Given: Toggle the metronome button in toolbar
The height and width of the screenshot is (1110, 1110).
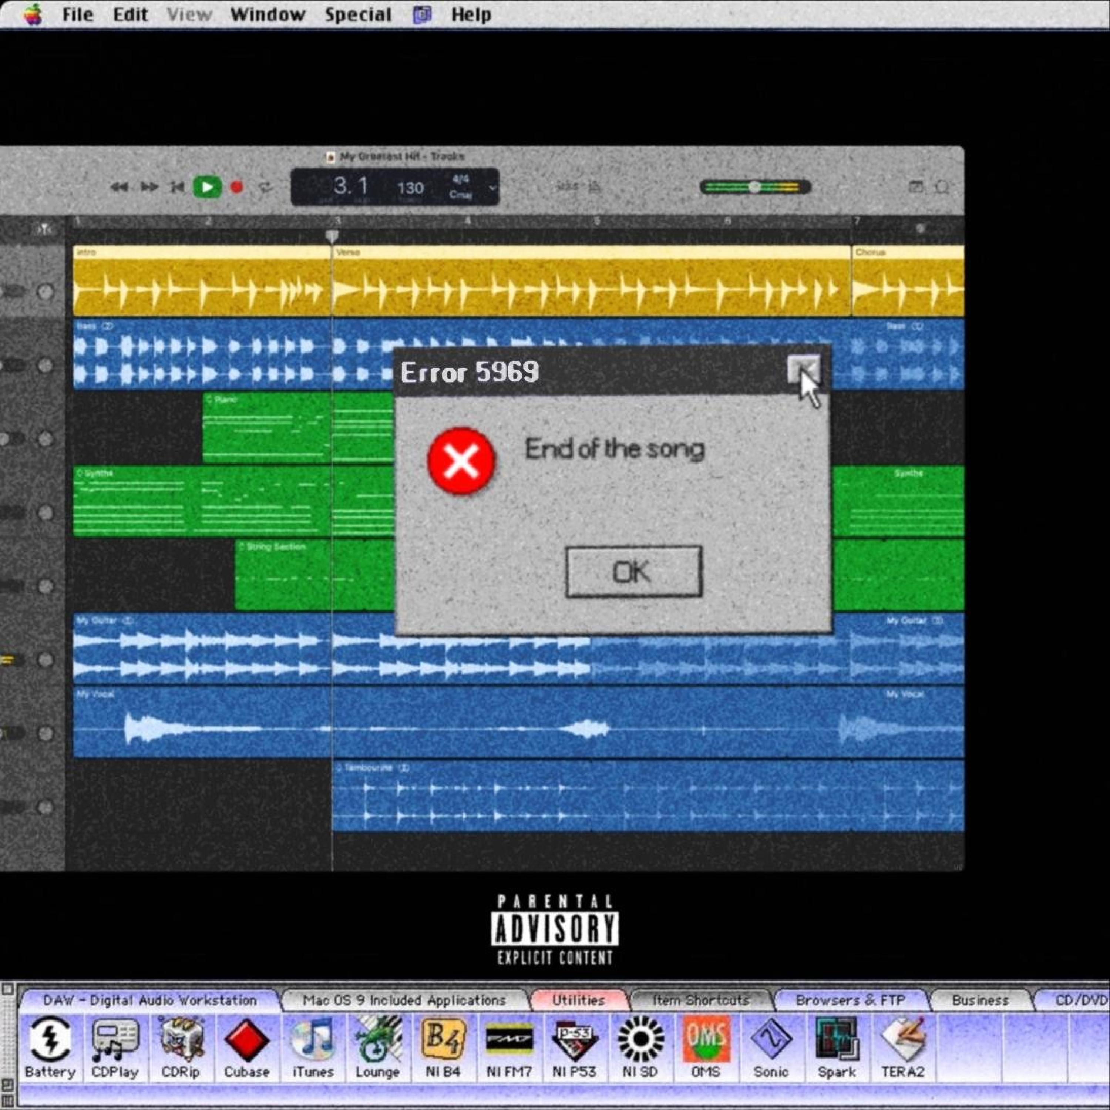Looking at the screenshot, I should point(595,187).
